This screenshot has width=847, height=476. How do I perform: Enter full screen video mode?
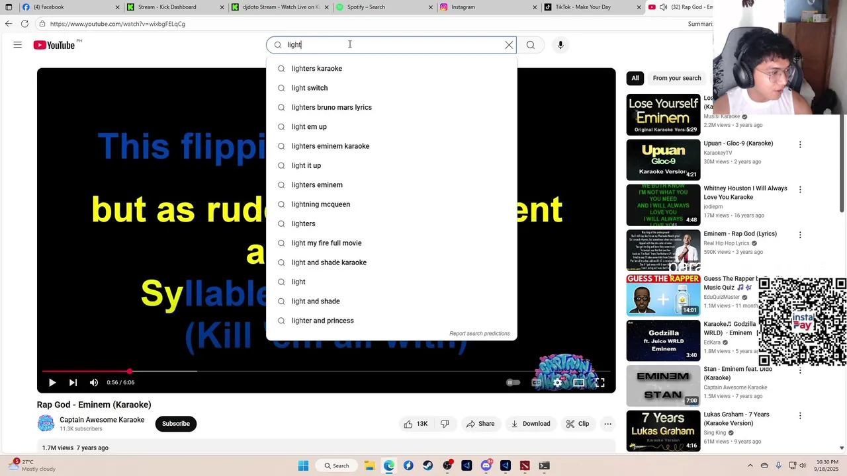click(600, 382)
